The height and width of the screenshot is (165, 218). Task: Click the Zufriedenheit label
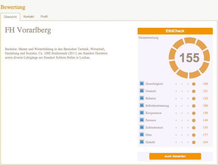click(x=154, y=127)
